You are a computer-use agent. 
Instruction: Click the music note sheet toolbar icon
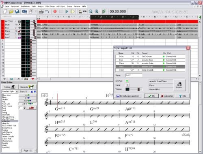pyautogui.click(x=31, y=11)
